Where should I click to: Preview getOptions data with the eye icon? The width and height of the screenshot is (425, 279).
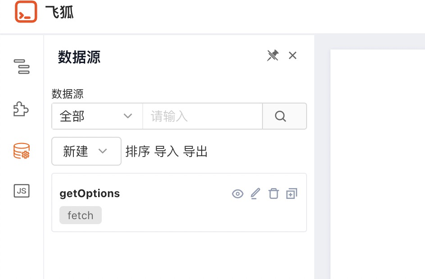coord(238,193)
